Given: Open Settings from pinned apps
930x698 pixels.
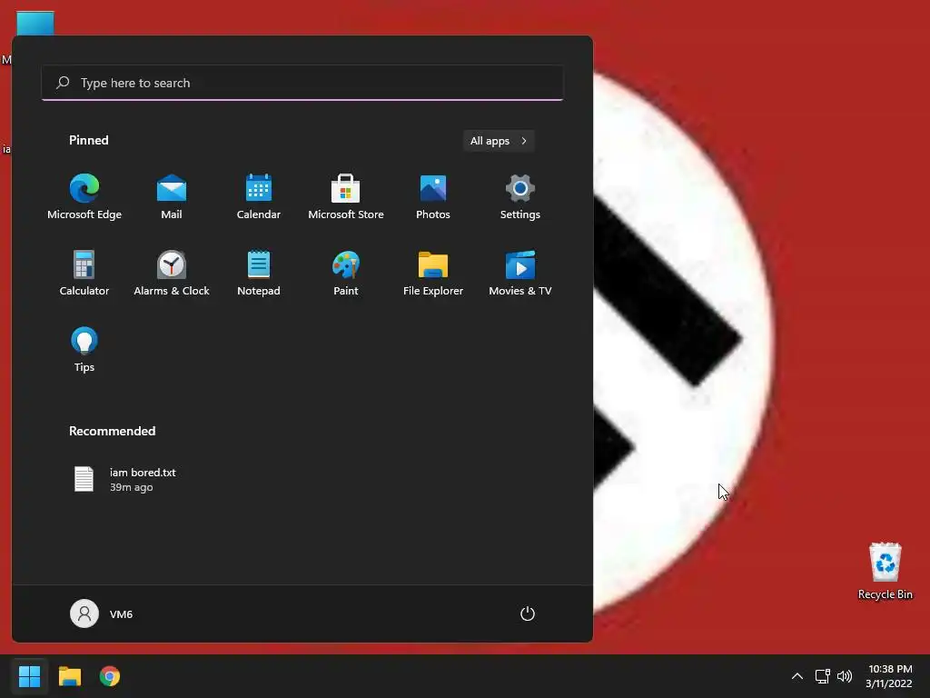Looking at the screenshot, I should (520, 197).
